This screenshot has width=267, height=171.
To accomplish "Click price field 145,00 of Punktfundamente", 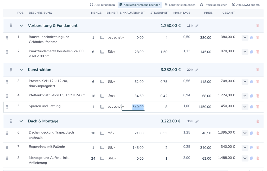I will coord(206,52).
